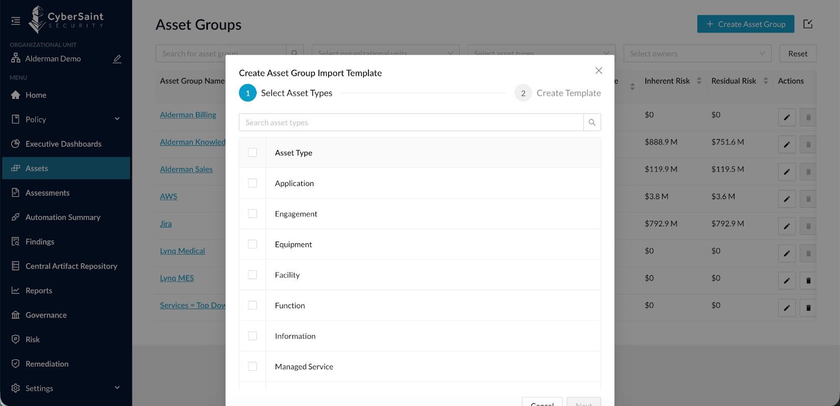The image size is (840, 406).
Task: Close the import template dialog
Action: click(x=598, y=71)
